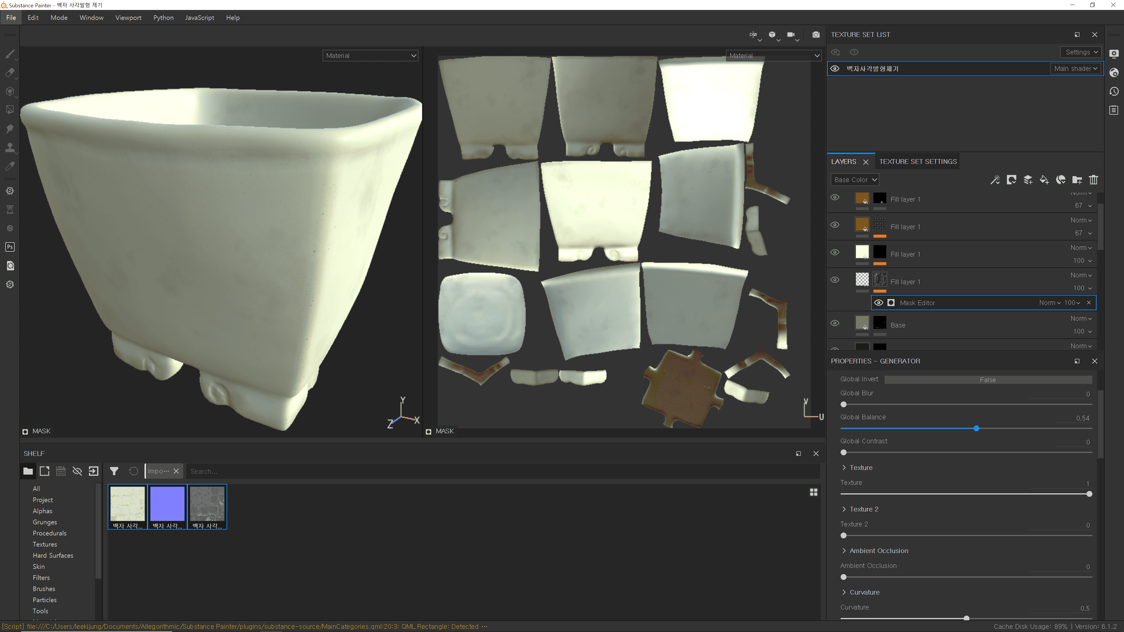Viewport: 1124px width, 632px height.
Task: Toggle Global Invert False button
Action: pyautogui.click(x=987, y=380)
